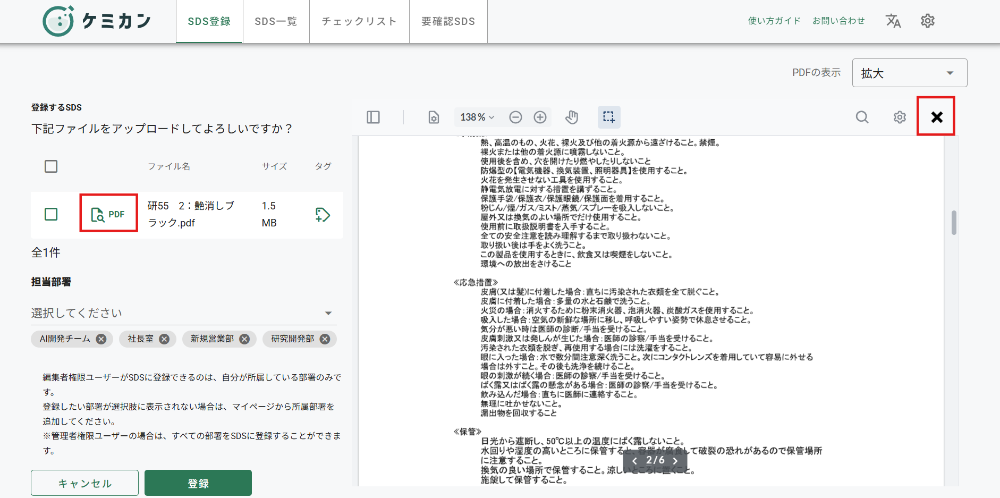Open the 要確認SDS tab
Image resolution: width=1000 pixels, height=498 pixels.
pyautogui.click(x=448, y=22)
